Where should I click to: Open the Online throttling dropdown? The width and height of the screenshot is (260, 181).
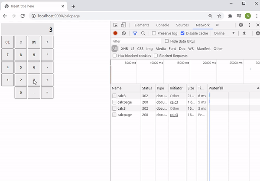coord(224,33)
